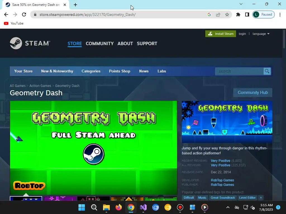Select SUPPORT in top navigation
The image size is (286, 214).
(147, 43)
